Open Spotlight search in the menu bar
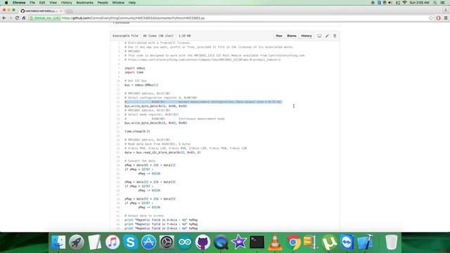Image resolution: width=450 pixels, height=253 pixels. point(435,3)
